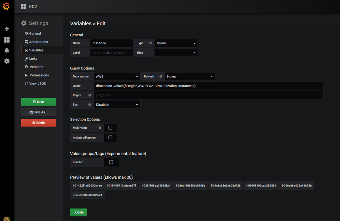Open the Configuration gear icon in sidebar
Screen dimensions: 340x221
(7, 61)
